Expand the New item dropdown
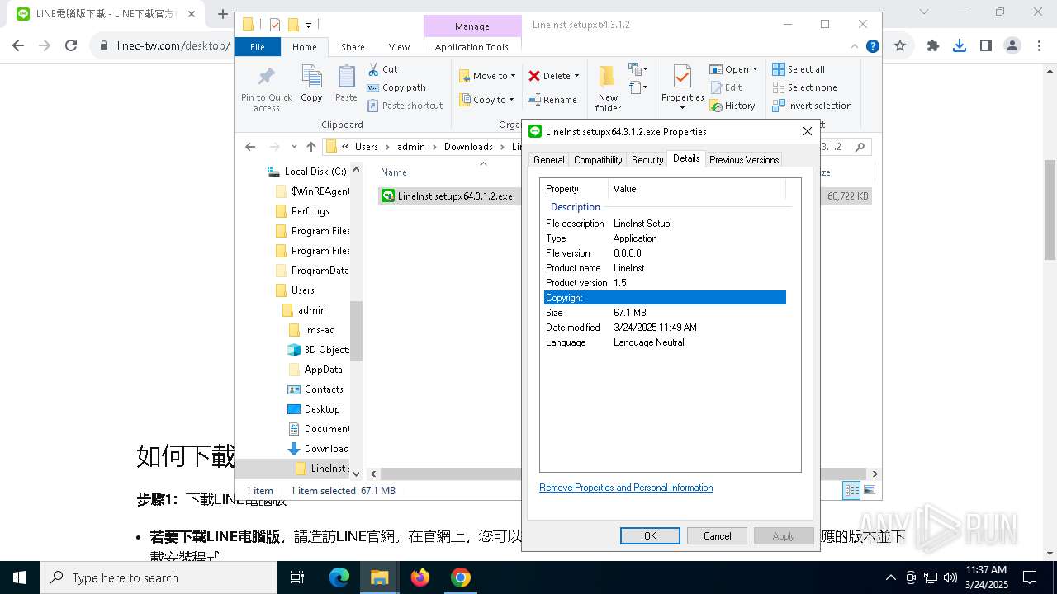This screenshot has width=1057, height=594. [x=638, y=69]
